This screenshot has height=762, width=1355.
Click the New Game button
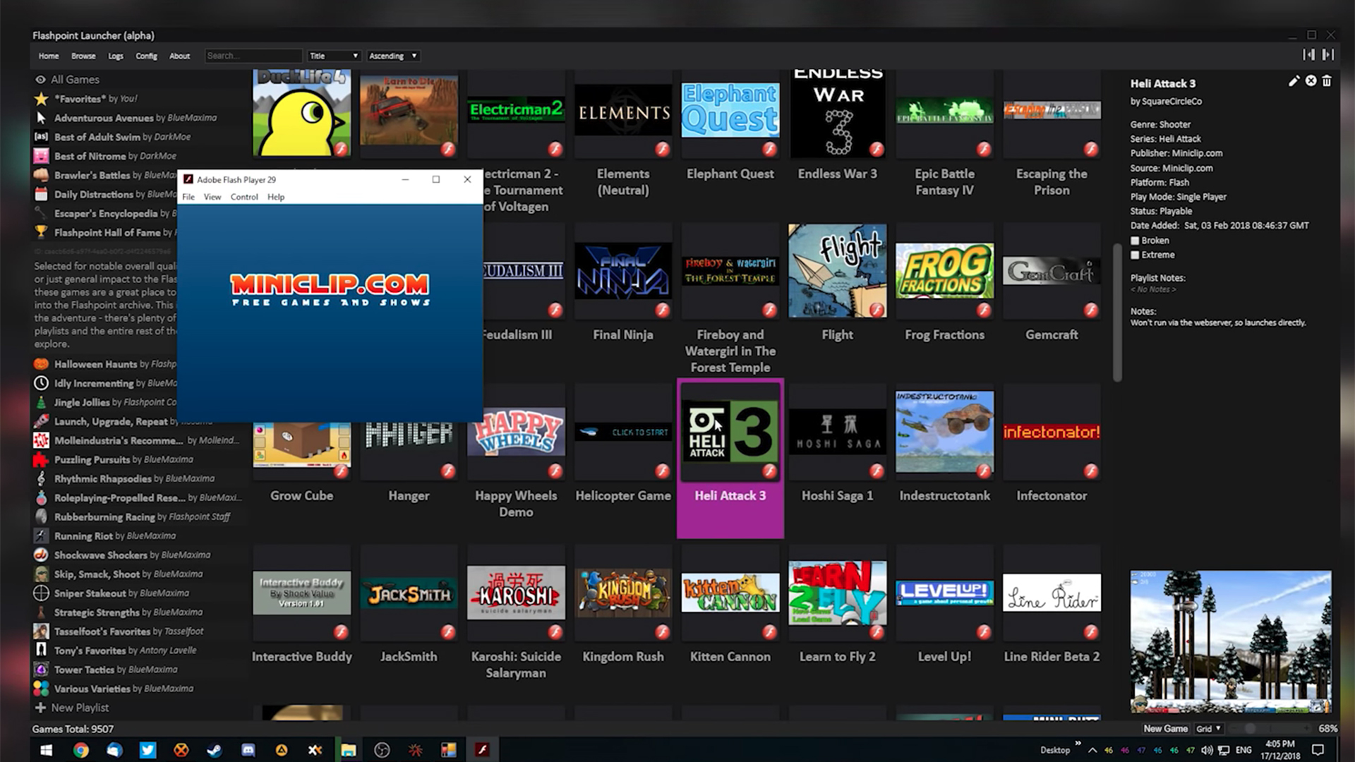tap(1165, 728)
